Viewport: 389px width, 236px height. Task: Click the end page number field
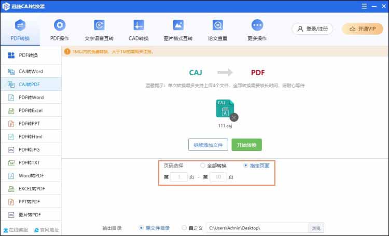point(218,177)
